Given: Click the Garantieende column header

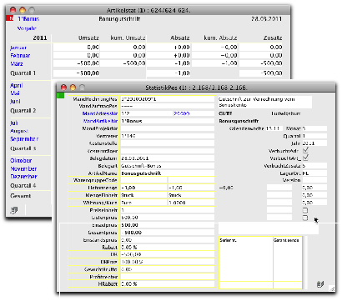Looking at the screenshot, I should (x=287, y=240).
